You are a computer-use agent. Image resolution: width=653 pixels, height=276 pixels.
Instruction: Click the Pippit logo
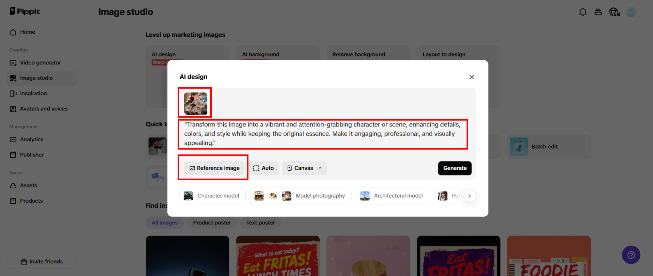click(25, 11)
